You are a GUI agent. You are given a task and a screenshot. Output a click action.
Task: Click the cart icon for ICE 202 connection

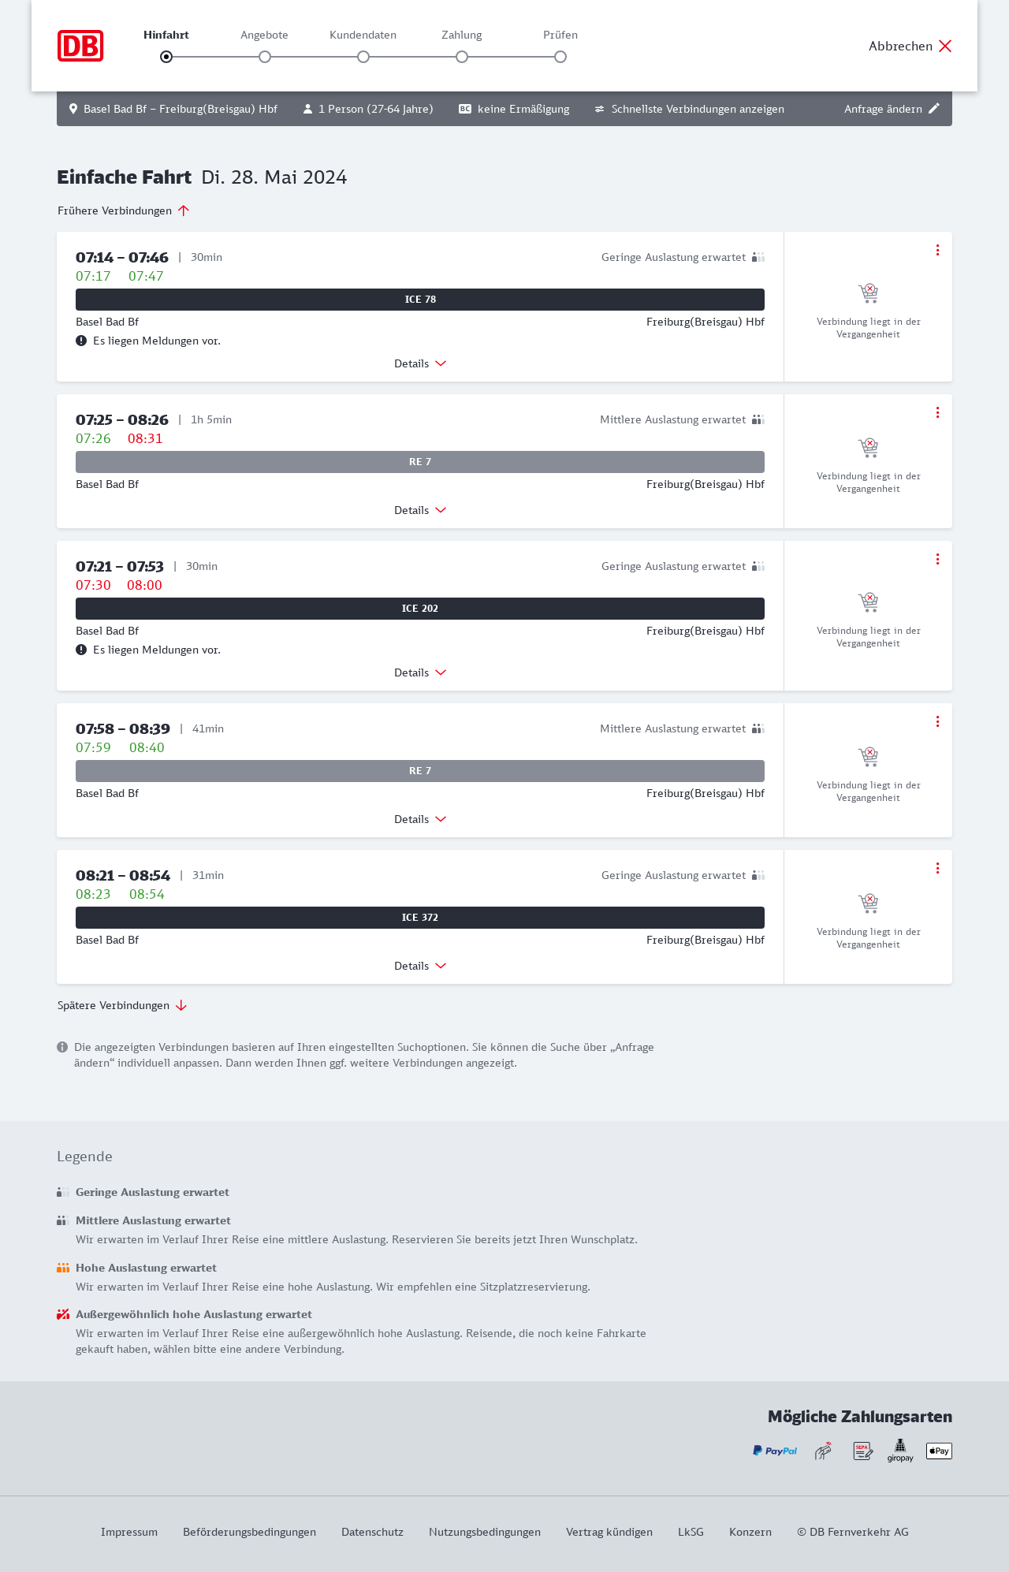coord(868,602)
